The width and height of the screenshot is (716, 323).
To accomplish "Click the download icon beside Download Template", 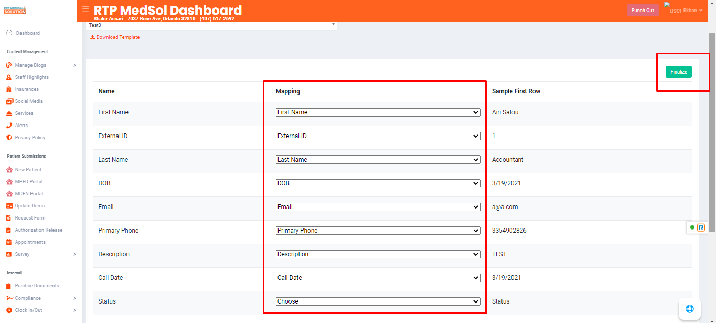I will [92, 37].
